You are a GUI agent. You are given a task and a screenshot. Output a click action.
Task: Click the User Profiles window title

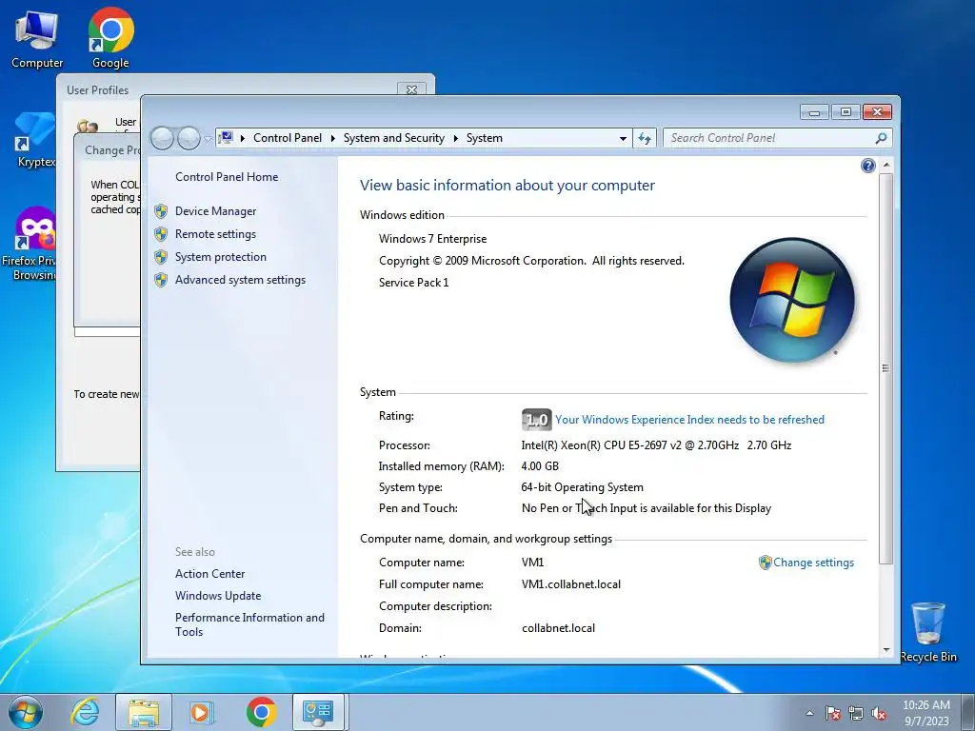[98, 90]
